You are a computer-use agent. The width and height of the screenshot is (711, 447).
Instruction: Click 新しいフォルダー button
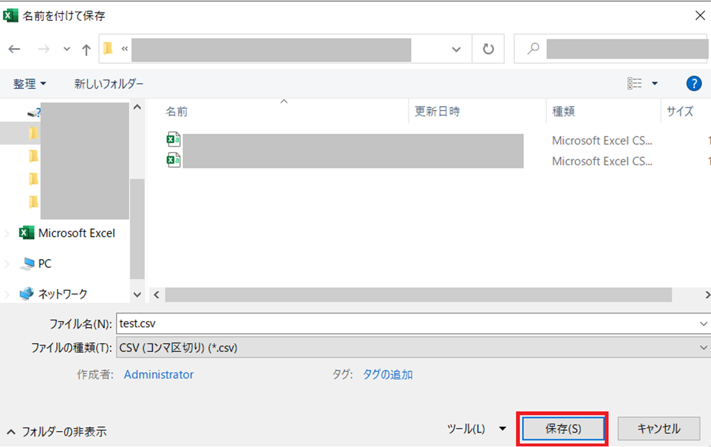coord(109,84)
